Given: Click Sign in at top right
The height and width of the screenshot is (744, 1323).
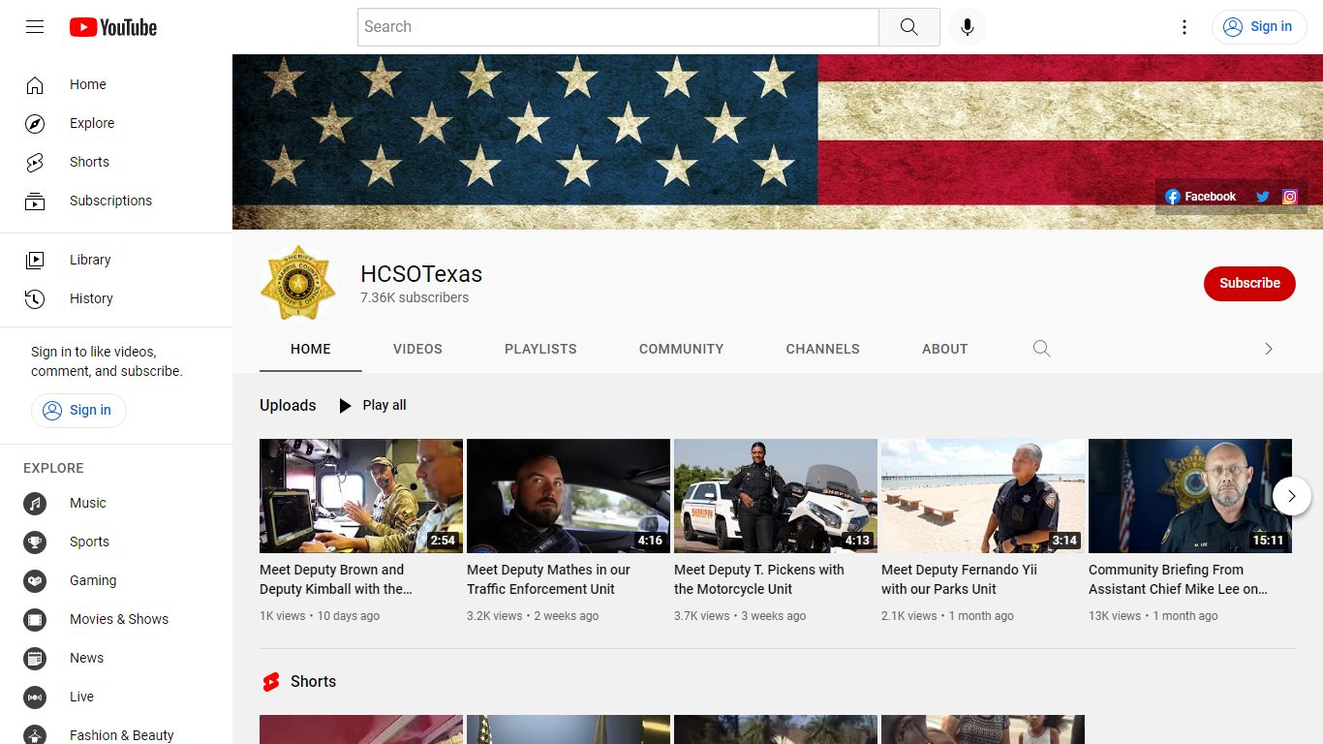Looking at the screenshot, I should click(1258, 27).
